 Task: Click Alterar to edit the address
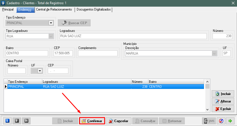pyautogui.click(x=223, y=101)
